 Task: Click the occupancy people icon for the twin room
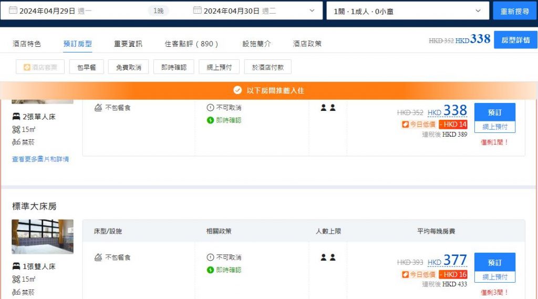point(328,108)
